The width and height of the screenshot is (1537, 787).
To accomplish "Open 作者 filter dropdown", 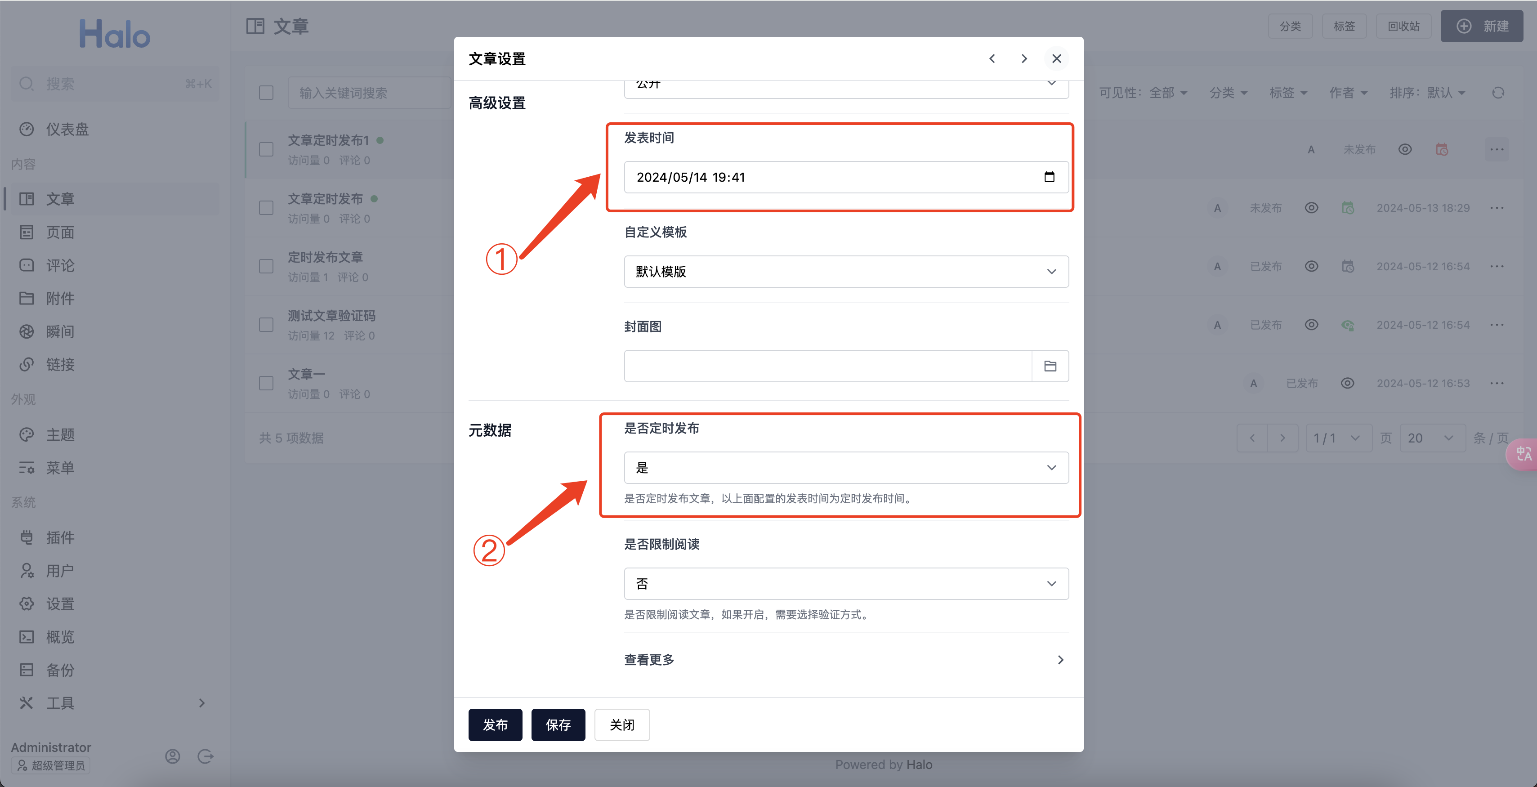I will 1348,93.
